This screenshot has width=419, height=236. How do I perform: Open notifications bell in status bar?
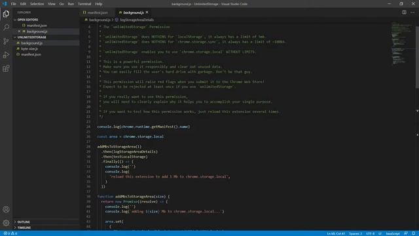point(413,233)
